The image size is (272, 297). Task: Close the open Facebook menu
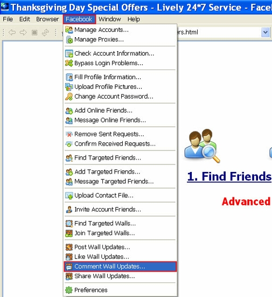(x=79, y=19)
